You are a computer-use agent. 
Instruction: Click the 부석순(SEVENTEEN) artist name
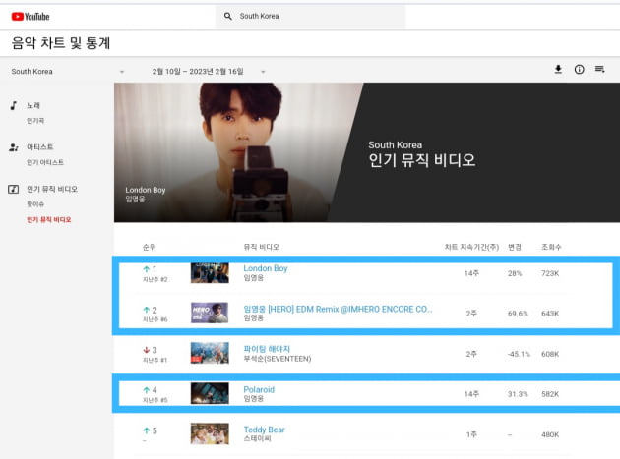click(x=278, y=359)
